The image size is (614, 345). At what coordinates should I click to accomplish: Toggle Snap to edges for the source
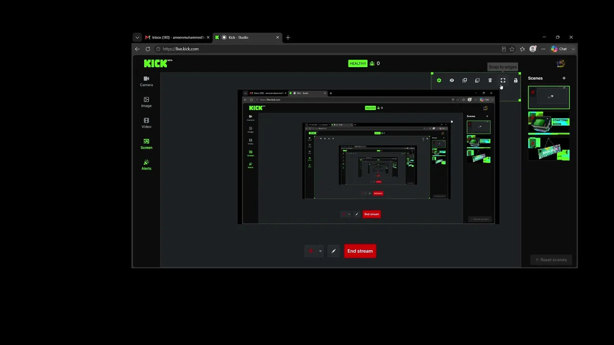pyautogui.click(x=503, y=80)
